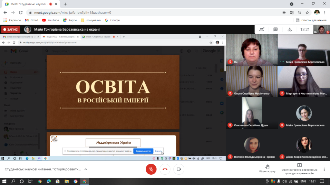Open the Gmail bookmark in bookmarks bar

tap(31, 20)
